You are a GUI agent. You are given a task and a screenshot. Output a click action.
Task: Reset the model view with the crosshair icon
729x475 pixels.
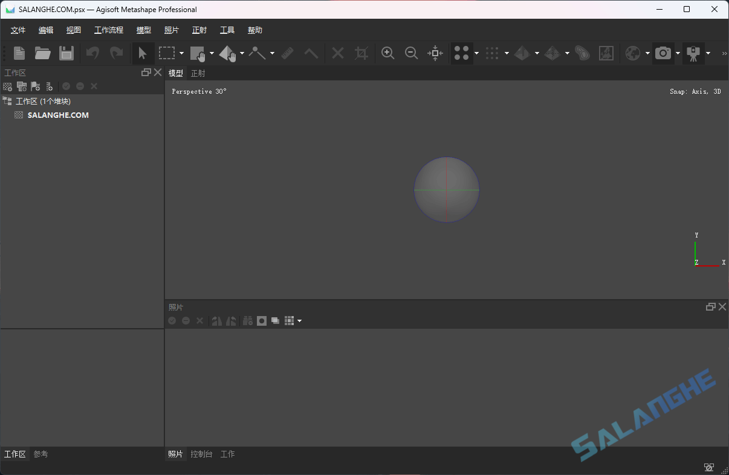[435, 53]
